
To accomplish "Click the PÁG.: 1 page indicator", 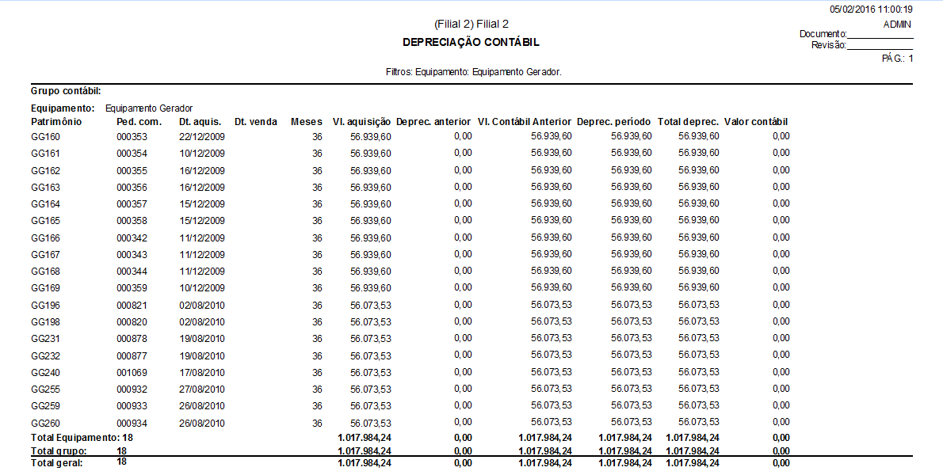I will pyautogui.click(x=897, y=59).
